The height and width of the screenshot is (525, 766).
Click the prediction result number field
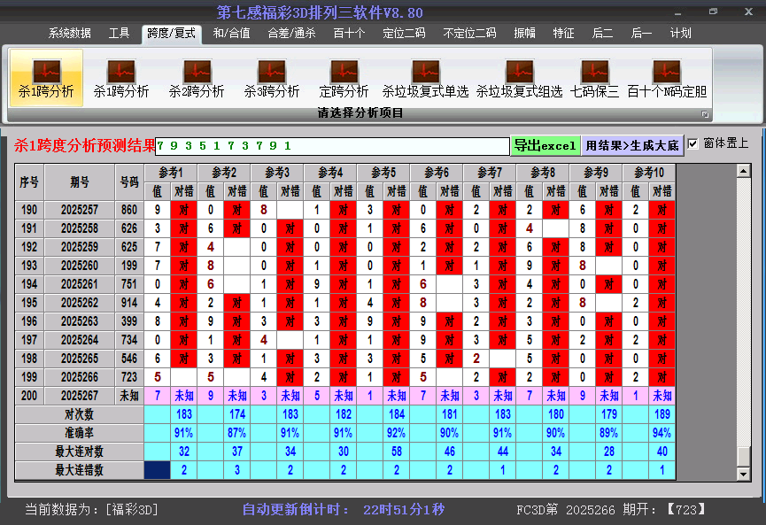(332, 145)
